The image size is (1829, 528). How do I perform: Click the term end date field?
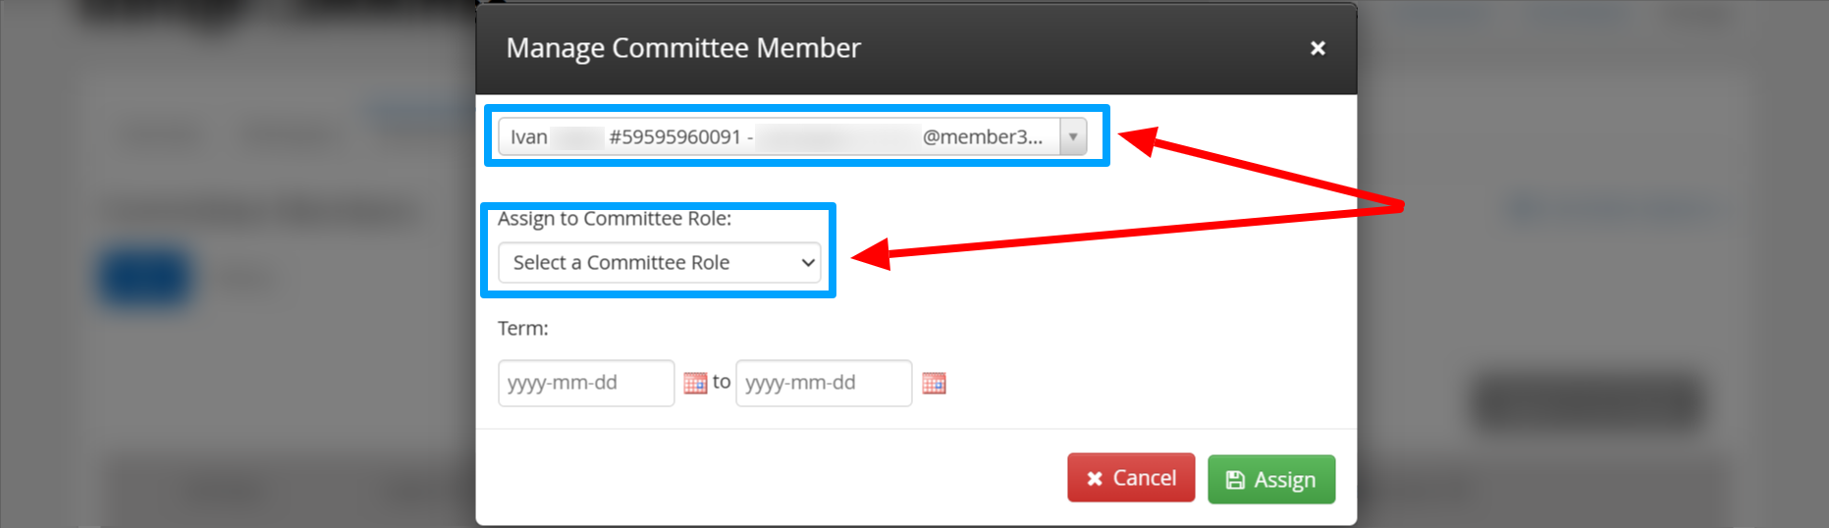tap(824, 383)
